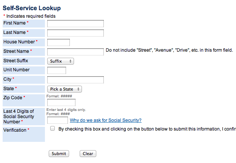Focus the Social Security last 4 digits field
Screen dimensions: 236x163
pyautogui.click(x=57, y=120)
